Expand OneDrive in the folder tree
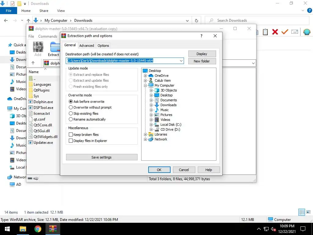The width and height of the screenshot is (313, 235). [145, 76]
